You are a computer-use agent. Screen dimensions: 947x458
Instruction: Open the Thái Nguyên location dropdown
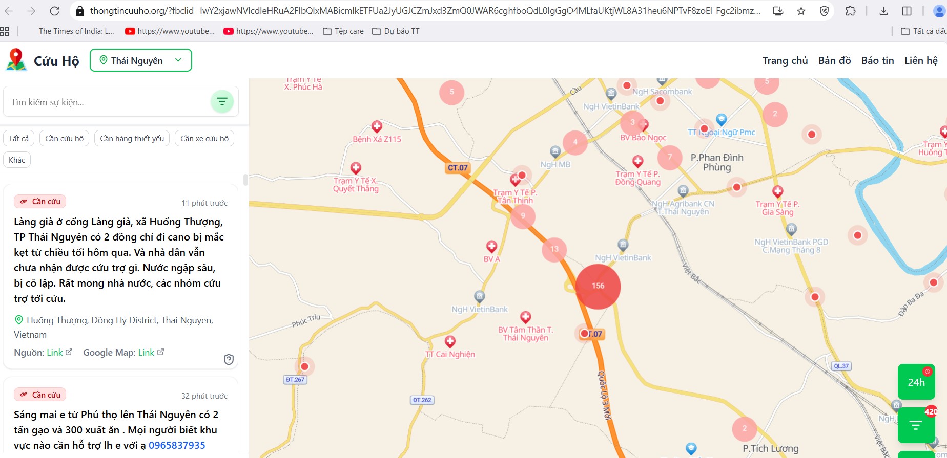coord(141,60)
